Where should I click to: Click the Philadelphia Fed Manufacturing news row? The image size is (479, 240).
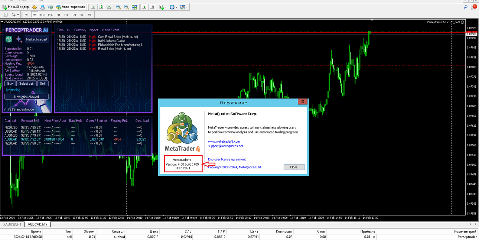pyautogui.click(x=100, y=45)
